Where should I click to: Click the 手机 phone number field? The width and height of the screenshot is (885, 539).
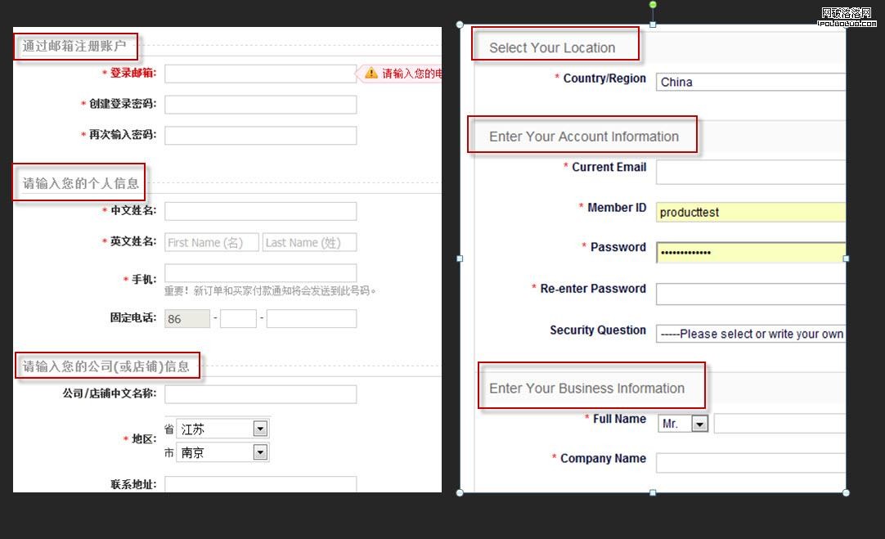click(x=260, y=273)
